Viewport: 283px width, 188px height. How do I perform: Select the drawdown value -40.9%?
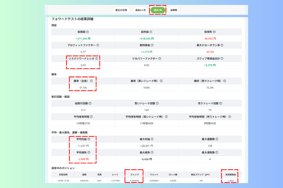click(210, 52)
